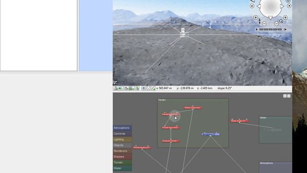Viewport: 307px width, 173px height.
Task: Pan view left with compass arrow
Action: (259, 6)
